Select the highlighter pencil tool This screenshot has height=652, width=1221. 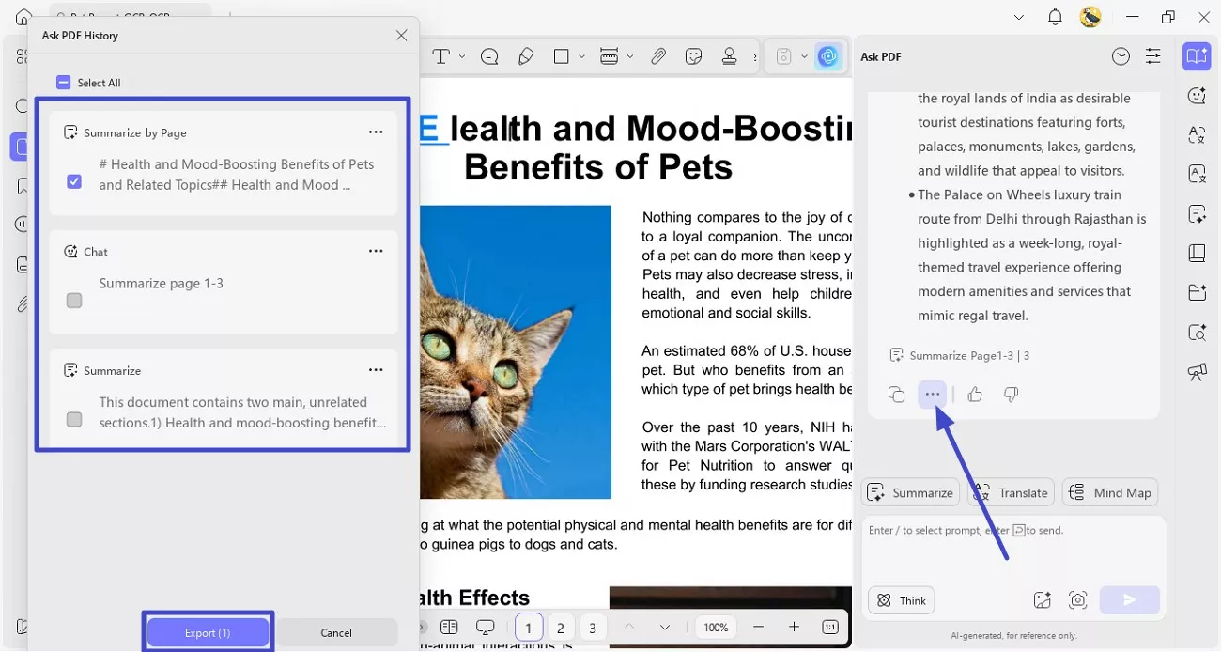(526, 56)
